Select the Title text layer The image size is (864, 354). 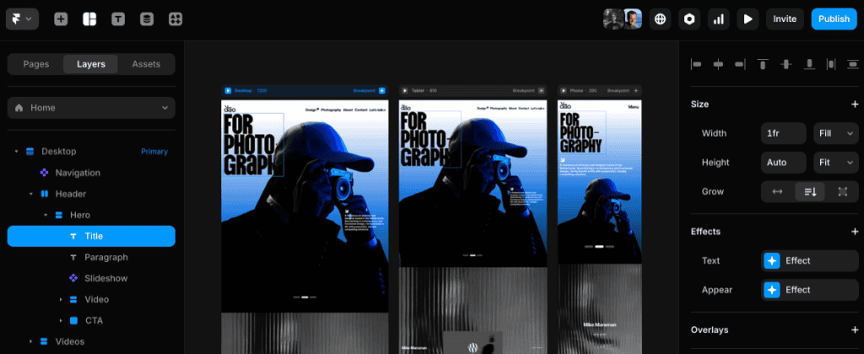click(x=91, y=236)
